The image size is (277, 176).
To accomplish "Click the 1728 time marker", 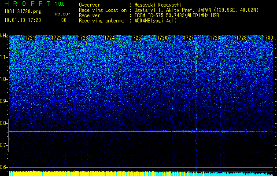I will click(x=215, y=38).
